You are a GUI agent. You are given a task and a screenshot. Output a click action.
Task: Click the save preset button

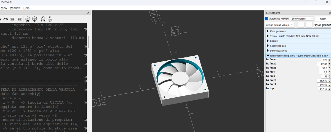tap(322, 25)
